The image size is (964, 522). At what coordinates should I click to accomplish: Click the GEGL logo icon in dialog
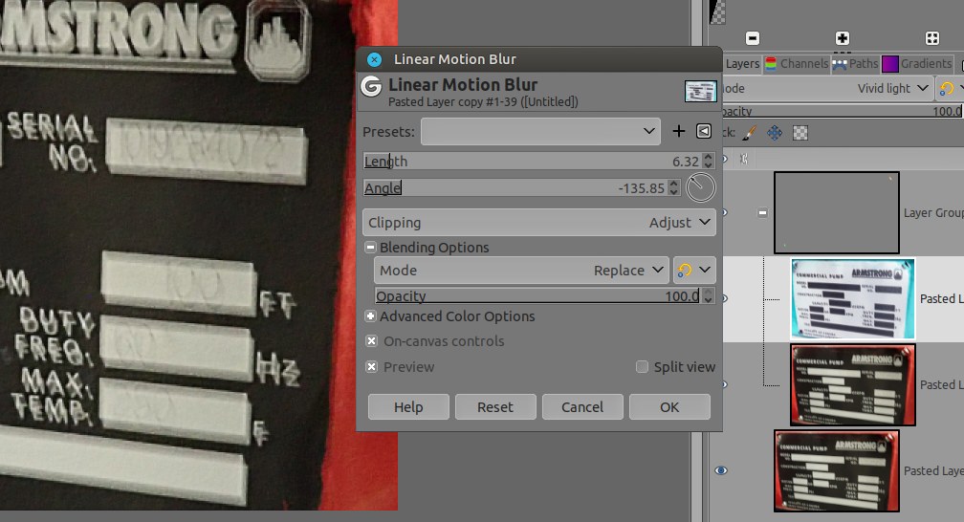tap(371, 86)
